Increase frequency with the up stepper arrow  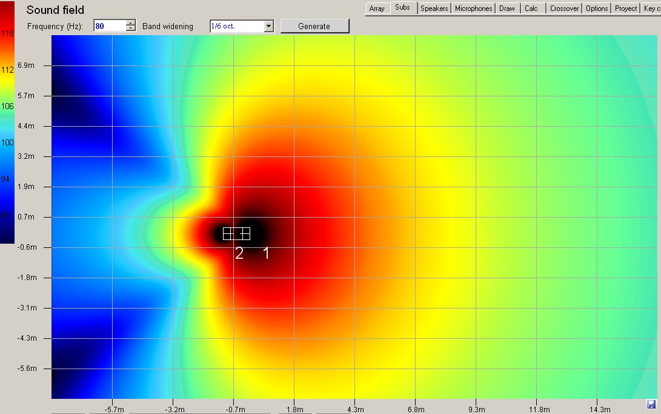[x=131, y=23]
